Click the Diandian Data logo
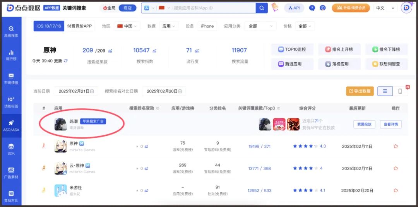This screenshot has height=207, width=418. pyautogui.click(x=23, y=8)
